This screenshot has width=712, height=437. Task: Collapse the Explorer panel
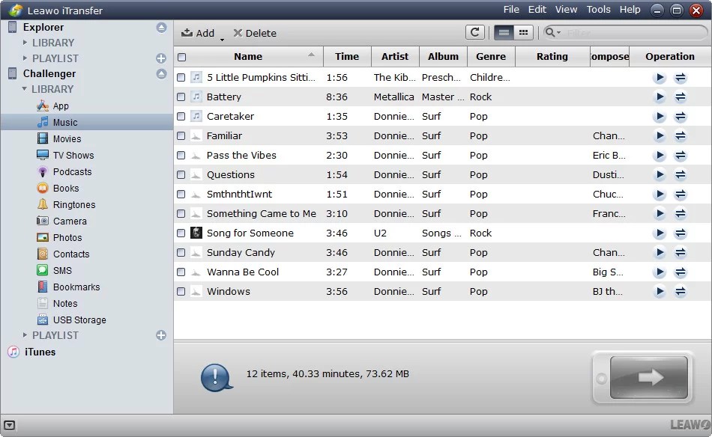160,27
